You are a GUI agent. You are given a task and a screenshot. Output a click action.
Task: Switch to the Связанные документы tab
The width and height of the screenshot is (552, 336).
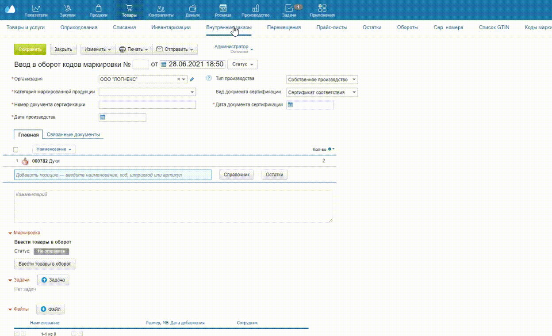pyautogui.click(x=73, y=134)
